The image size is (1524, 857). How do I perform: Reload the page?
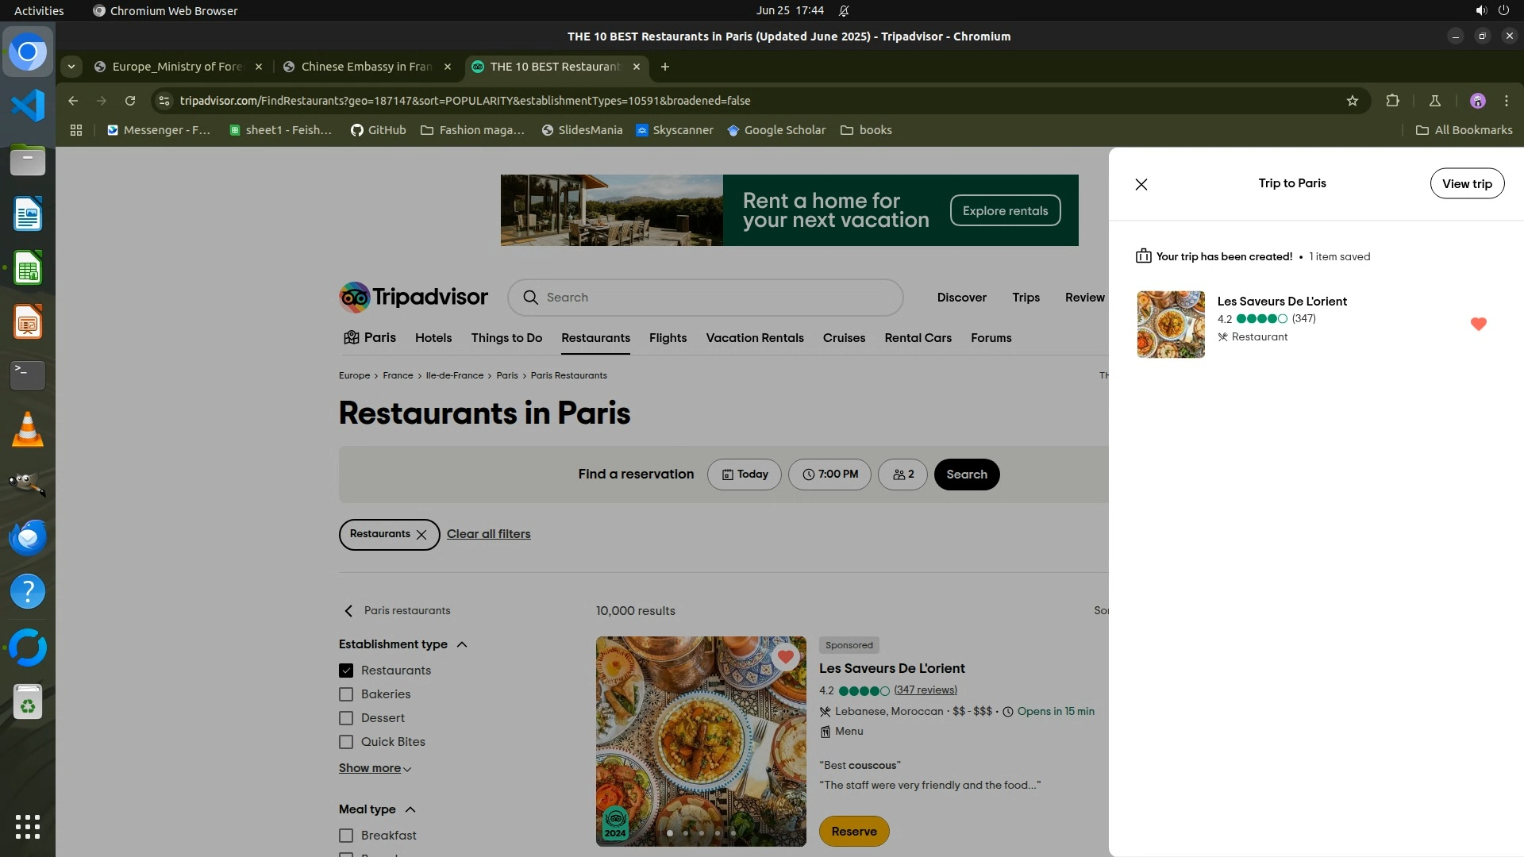[x=130, y=101]
